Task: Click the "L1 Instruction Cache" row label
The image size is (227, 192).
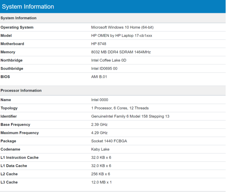Action: (20, 157)
